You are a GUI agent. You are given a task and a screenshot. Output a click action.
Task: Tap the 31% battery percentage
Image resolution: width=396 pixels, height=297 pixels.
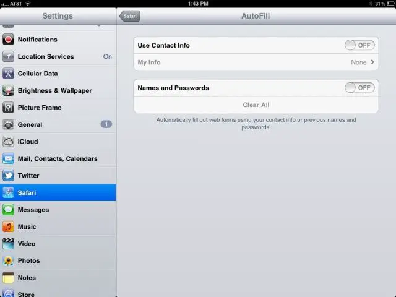tap(380, 4)
